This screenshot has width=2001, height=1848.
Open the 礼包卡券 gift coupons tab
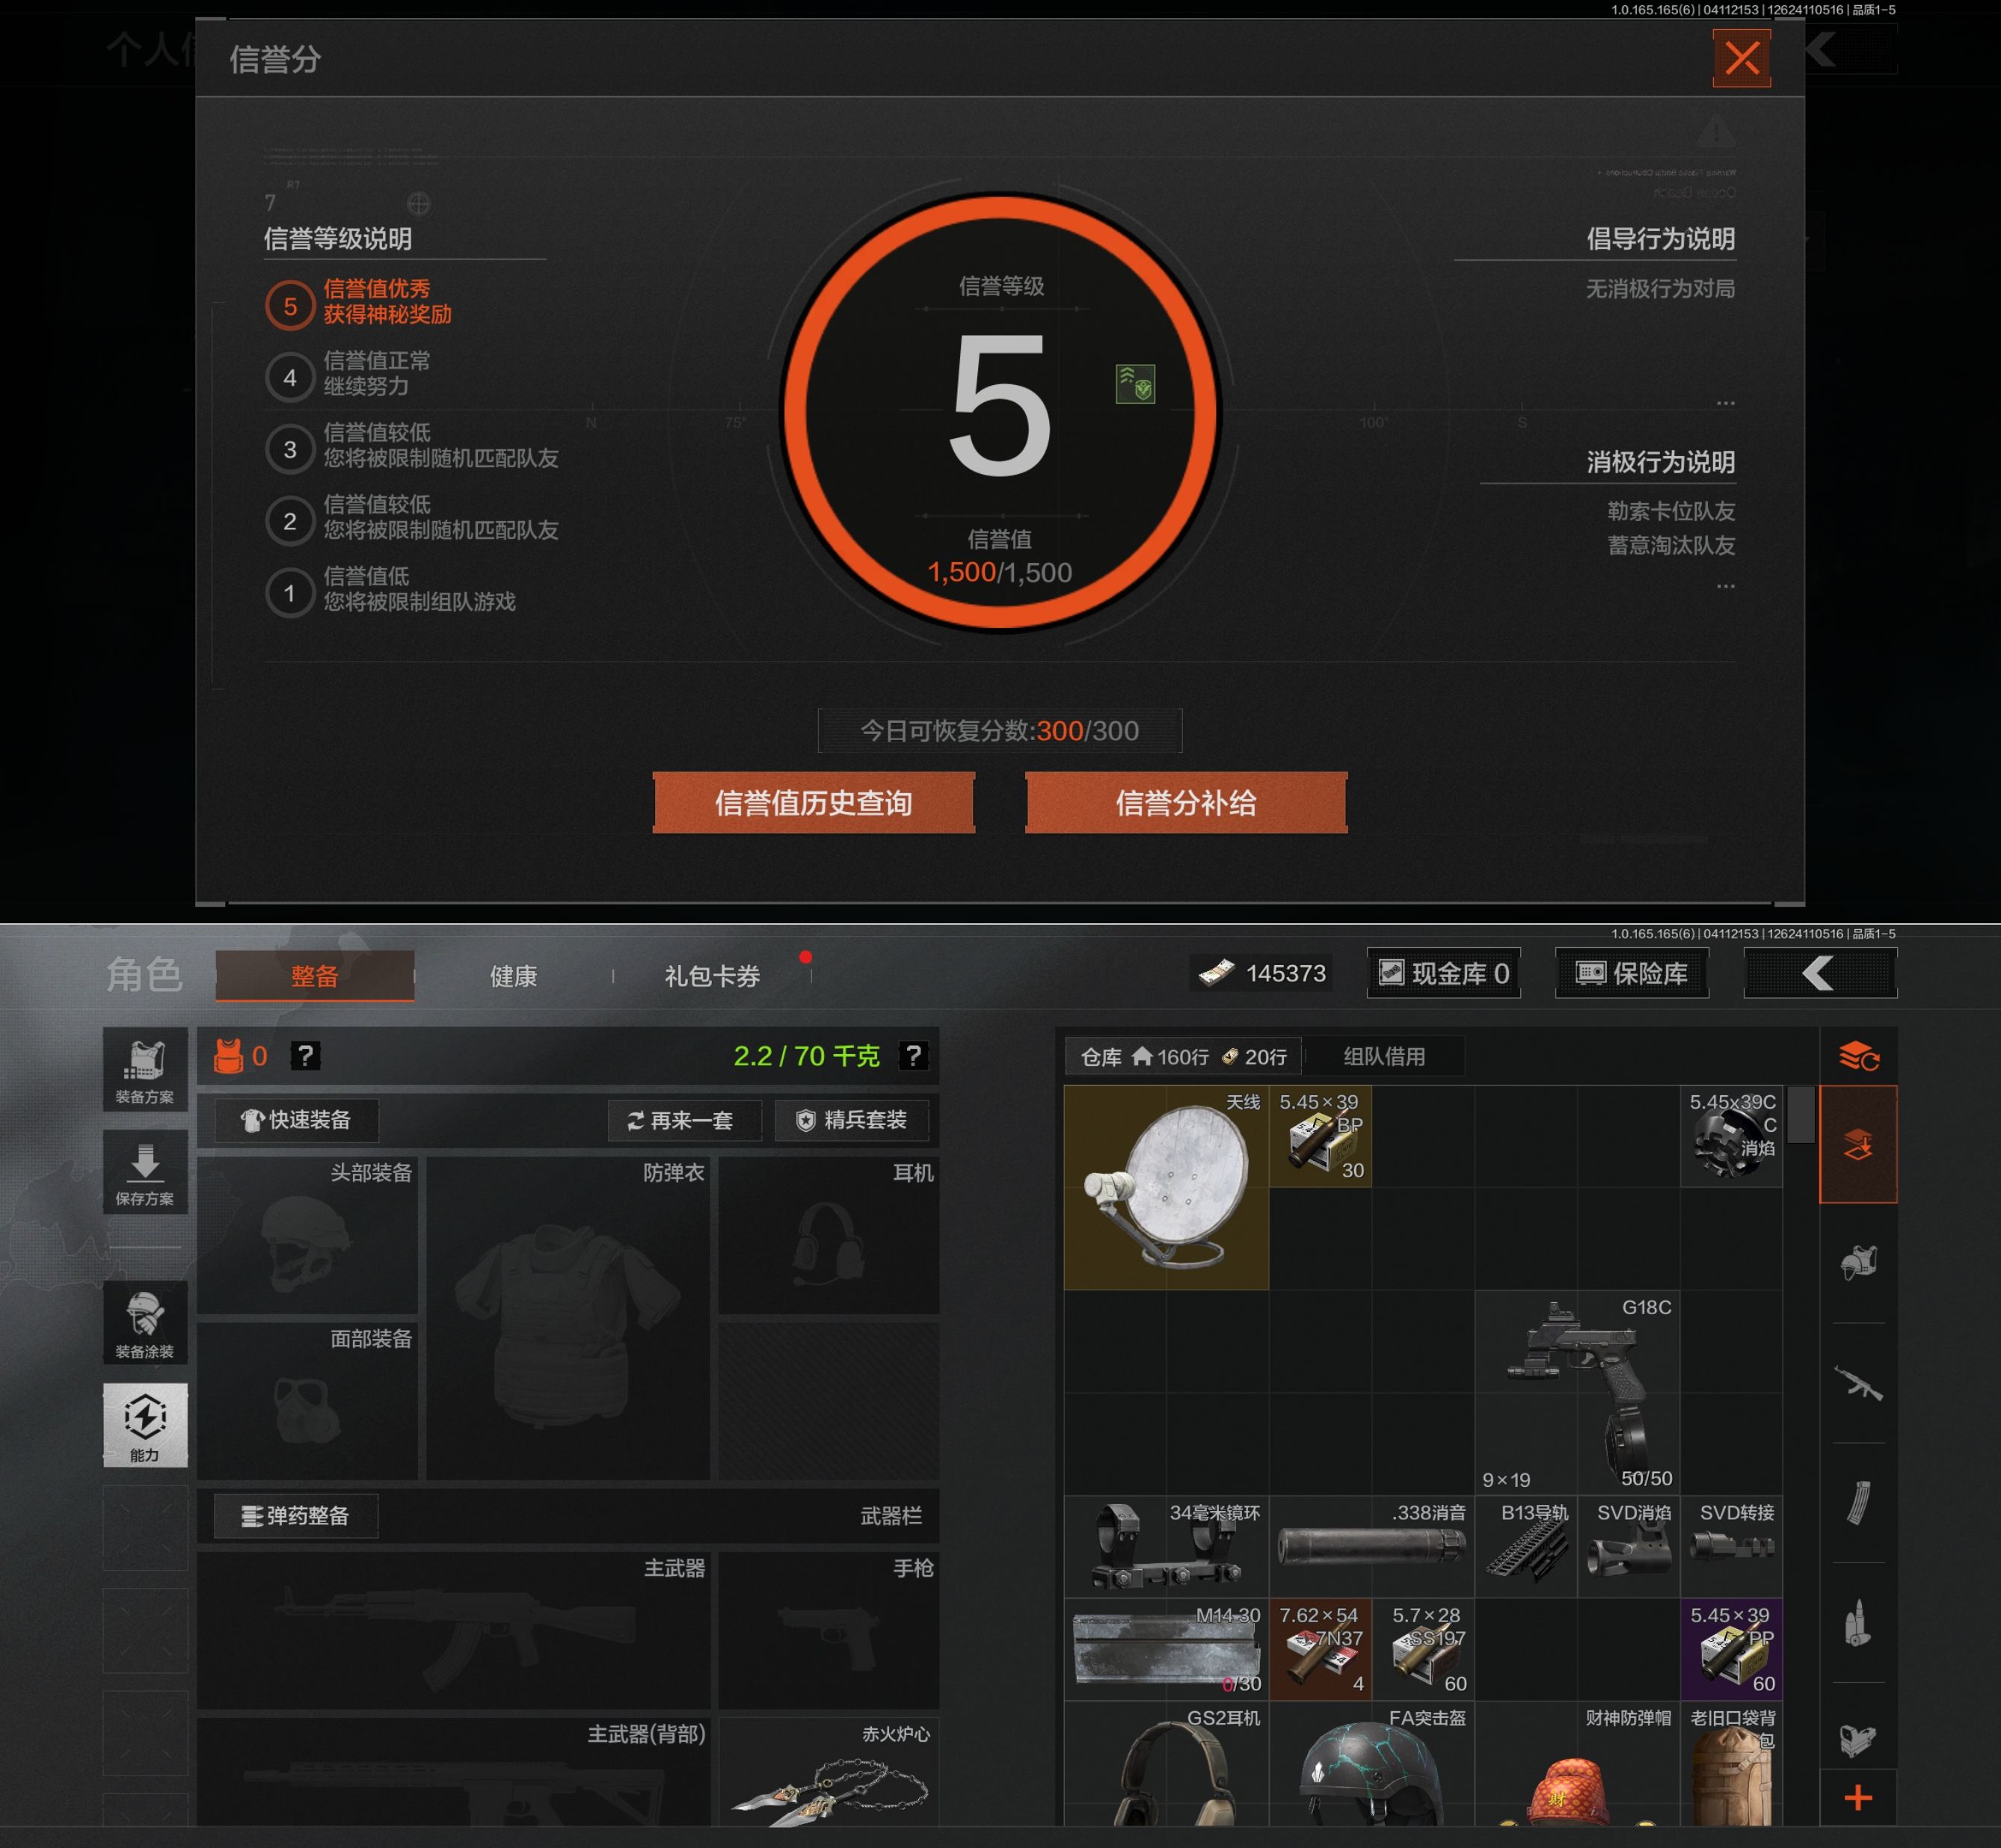coord(712,976)
